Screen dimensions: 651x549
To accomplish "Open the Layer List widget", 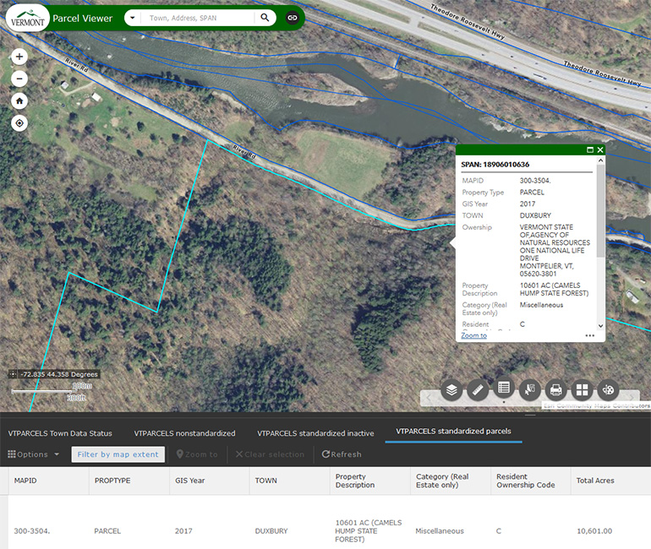I will tap(451, 390).
